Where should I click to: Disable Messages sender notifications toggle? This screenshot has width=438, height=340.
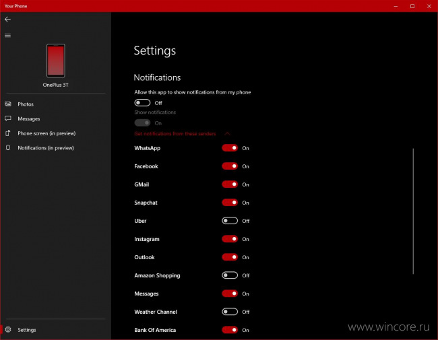(x=230, y=294)
